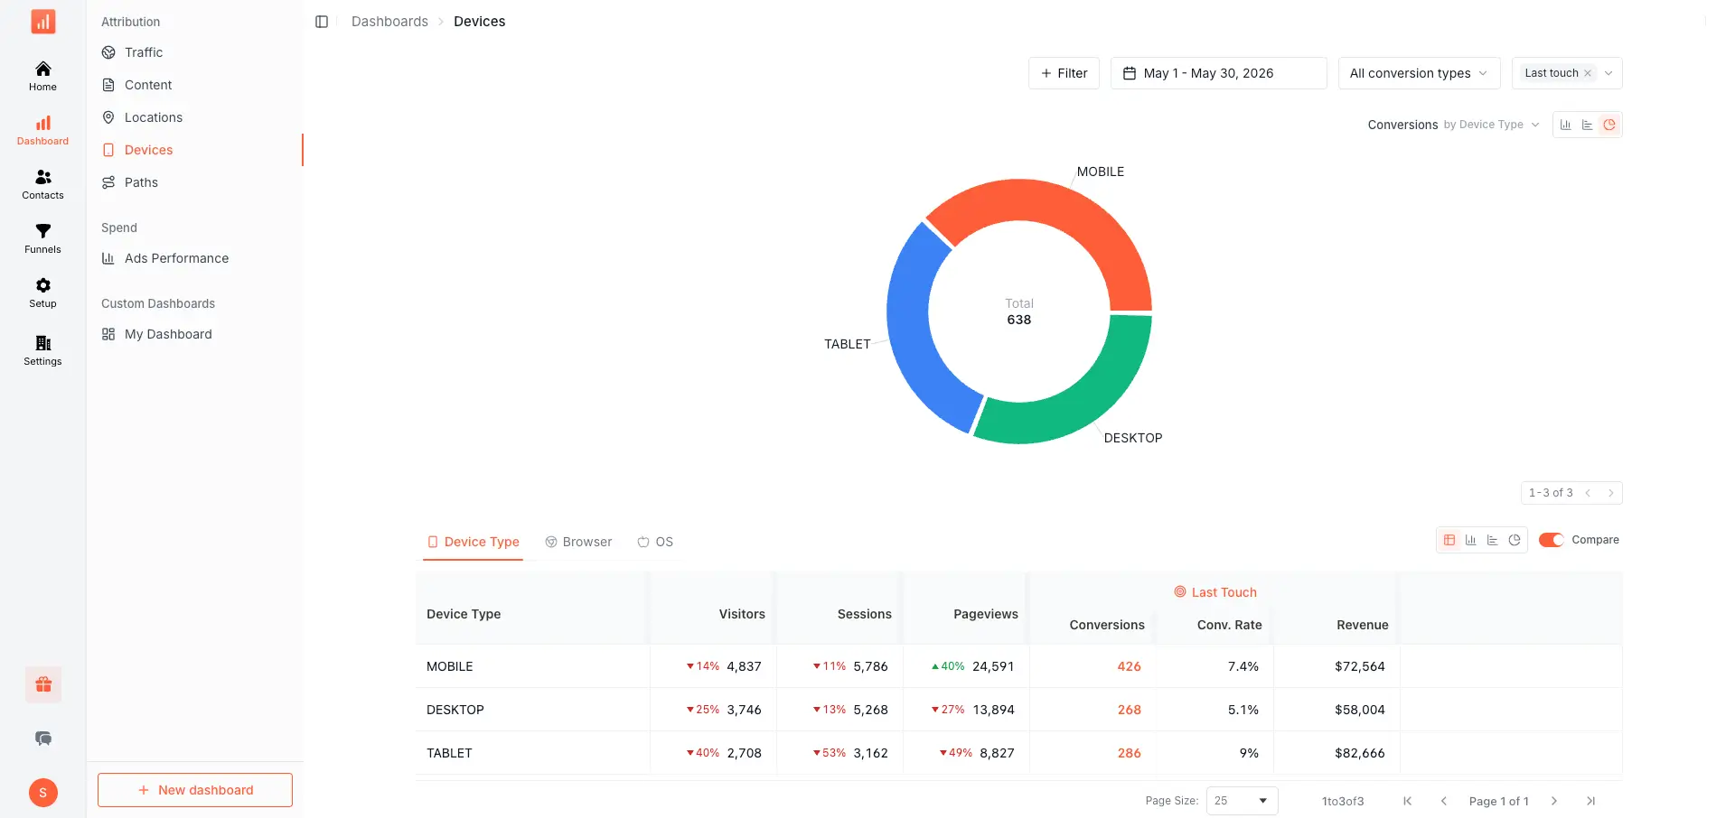Open Setup in the left rail

coord(42,293)
